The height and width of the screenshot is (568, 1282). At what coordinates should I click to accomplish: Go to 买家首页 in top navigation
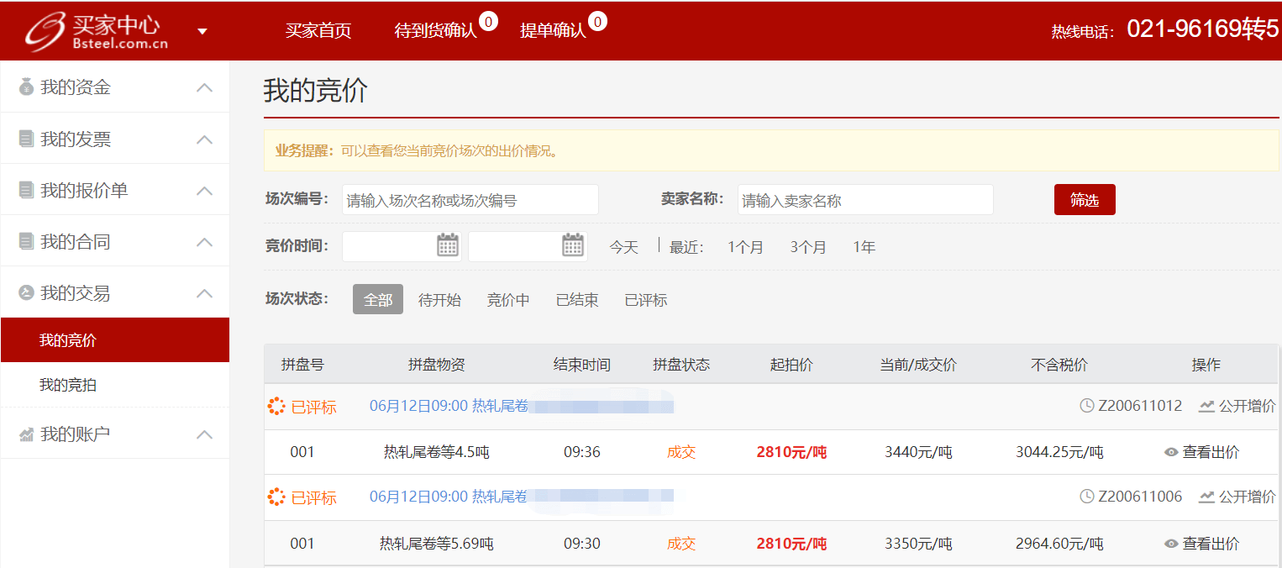[318, 31]
